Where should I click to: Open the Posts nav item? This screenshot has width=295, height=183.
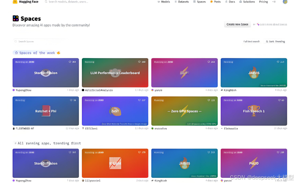click(215, 2)
